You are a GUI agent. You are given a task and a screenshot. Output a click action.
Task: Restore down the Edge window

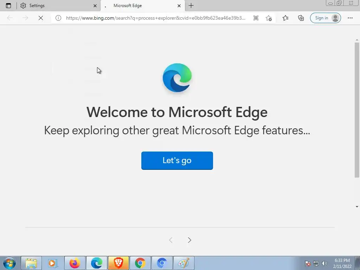point(339,3)
